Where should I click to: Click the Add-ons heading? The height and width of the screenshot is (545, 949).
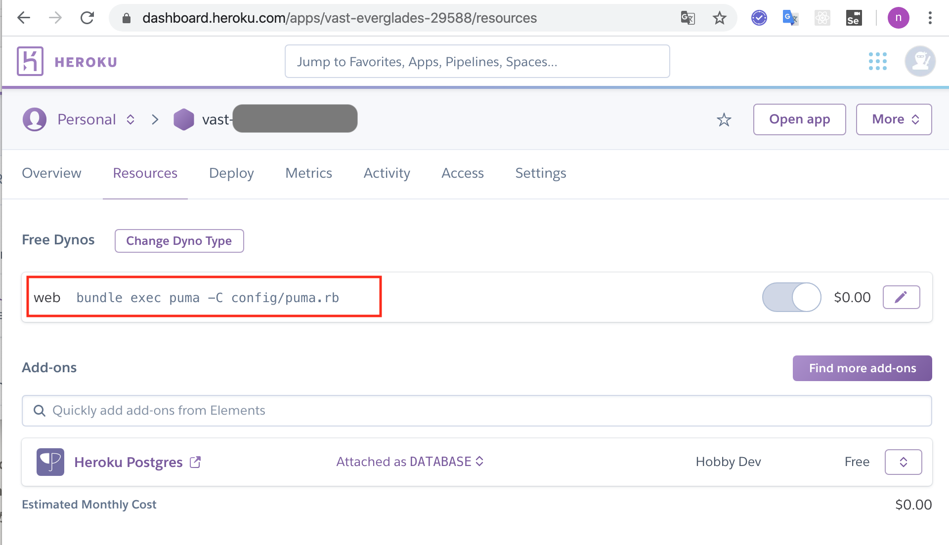point(49,368)
